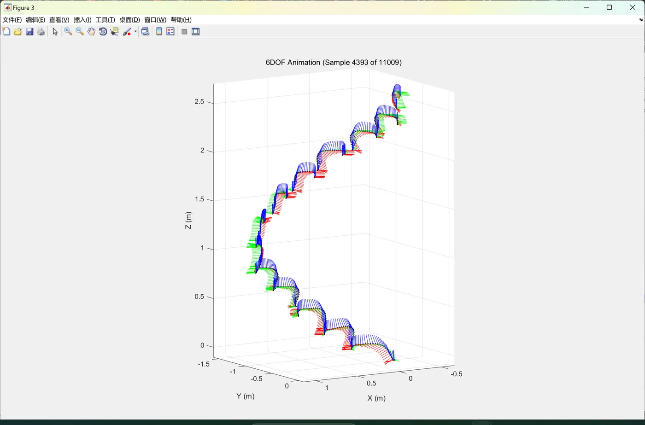Click the Hide Plot Tools icon
Viewport: 645px width, 425px height.
(x=184, y=31)
